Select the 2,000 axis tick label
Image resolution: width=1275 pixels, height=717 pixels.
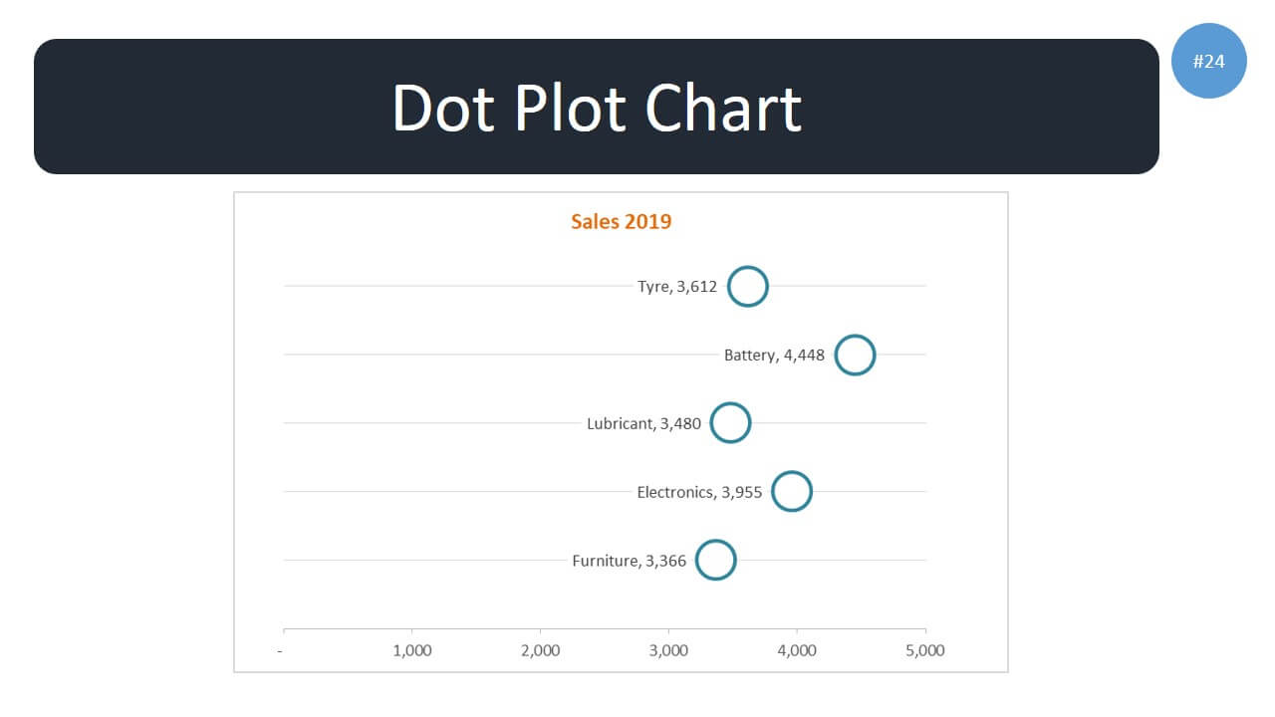pos(540,650)
